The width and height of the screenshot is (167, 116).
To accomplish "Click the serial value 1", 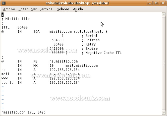I will coord(63,36).
